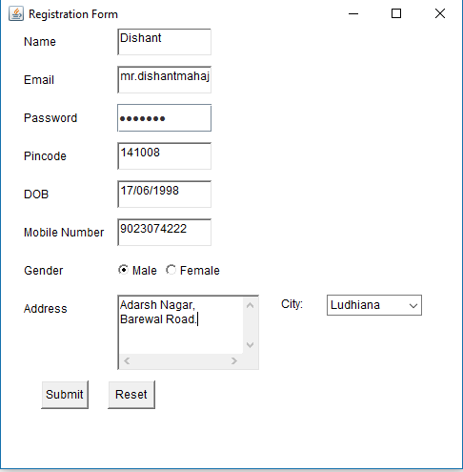The image size is (463, 472).
Task: Click the Java icon in title bar
Action: pos(16,13)
